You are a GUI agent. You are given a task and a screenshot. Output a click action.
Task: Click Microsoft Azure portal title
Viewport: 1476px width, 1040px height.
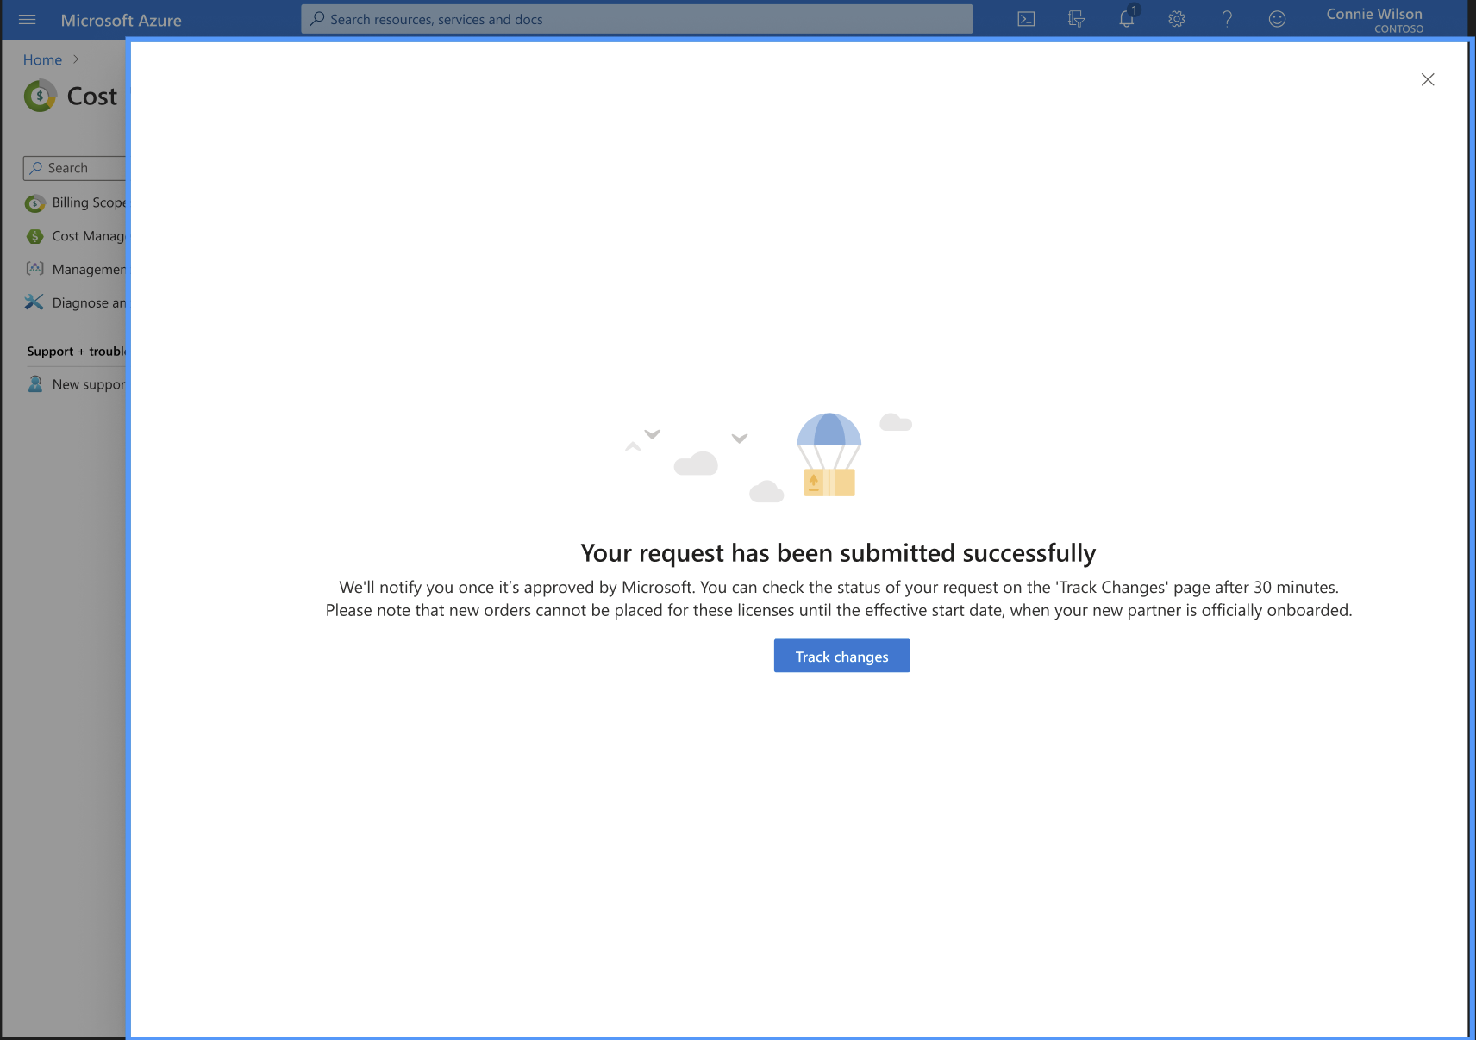[x=121, y=20]
